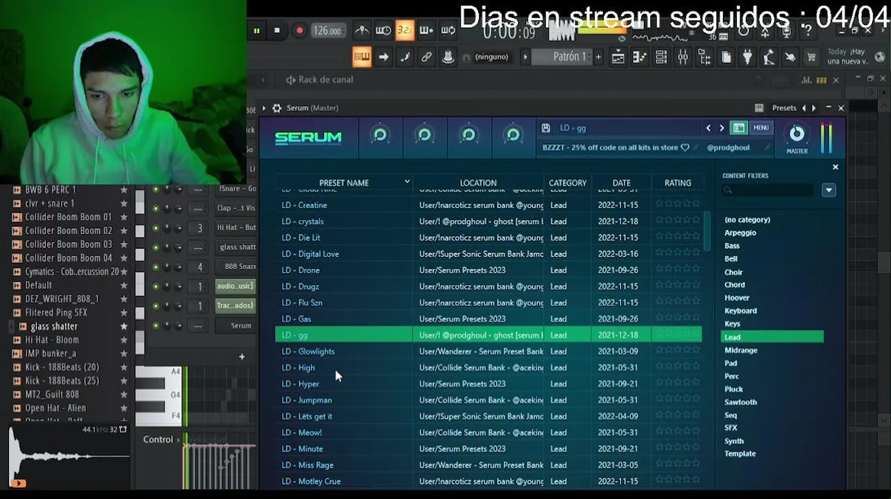The image size is (891, 499).
Task: Expand the Serum window options arrow
Action: pyautogui.click(x=264, y=108)
